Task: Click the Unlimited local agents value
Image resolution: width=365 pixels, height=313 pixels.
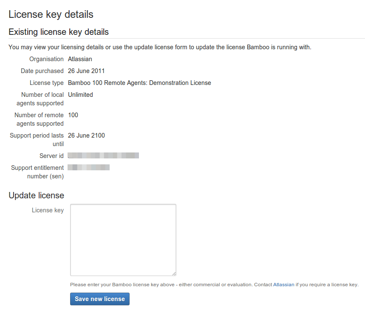Action: (x=80, y=95)
